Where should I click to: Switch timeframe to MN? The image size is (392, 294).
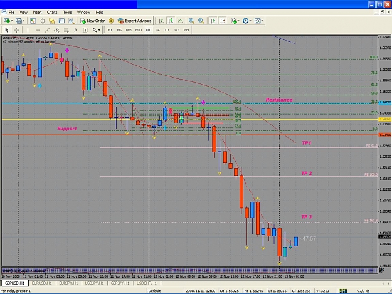(186, 30)
